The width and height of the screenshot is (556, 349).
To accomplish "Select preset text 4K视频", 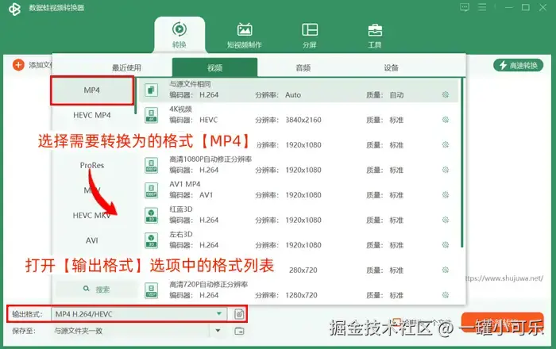I will (180, 109).
